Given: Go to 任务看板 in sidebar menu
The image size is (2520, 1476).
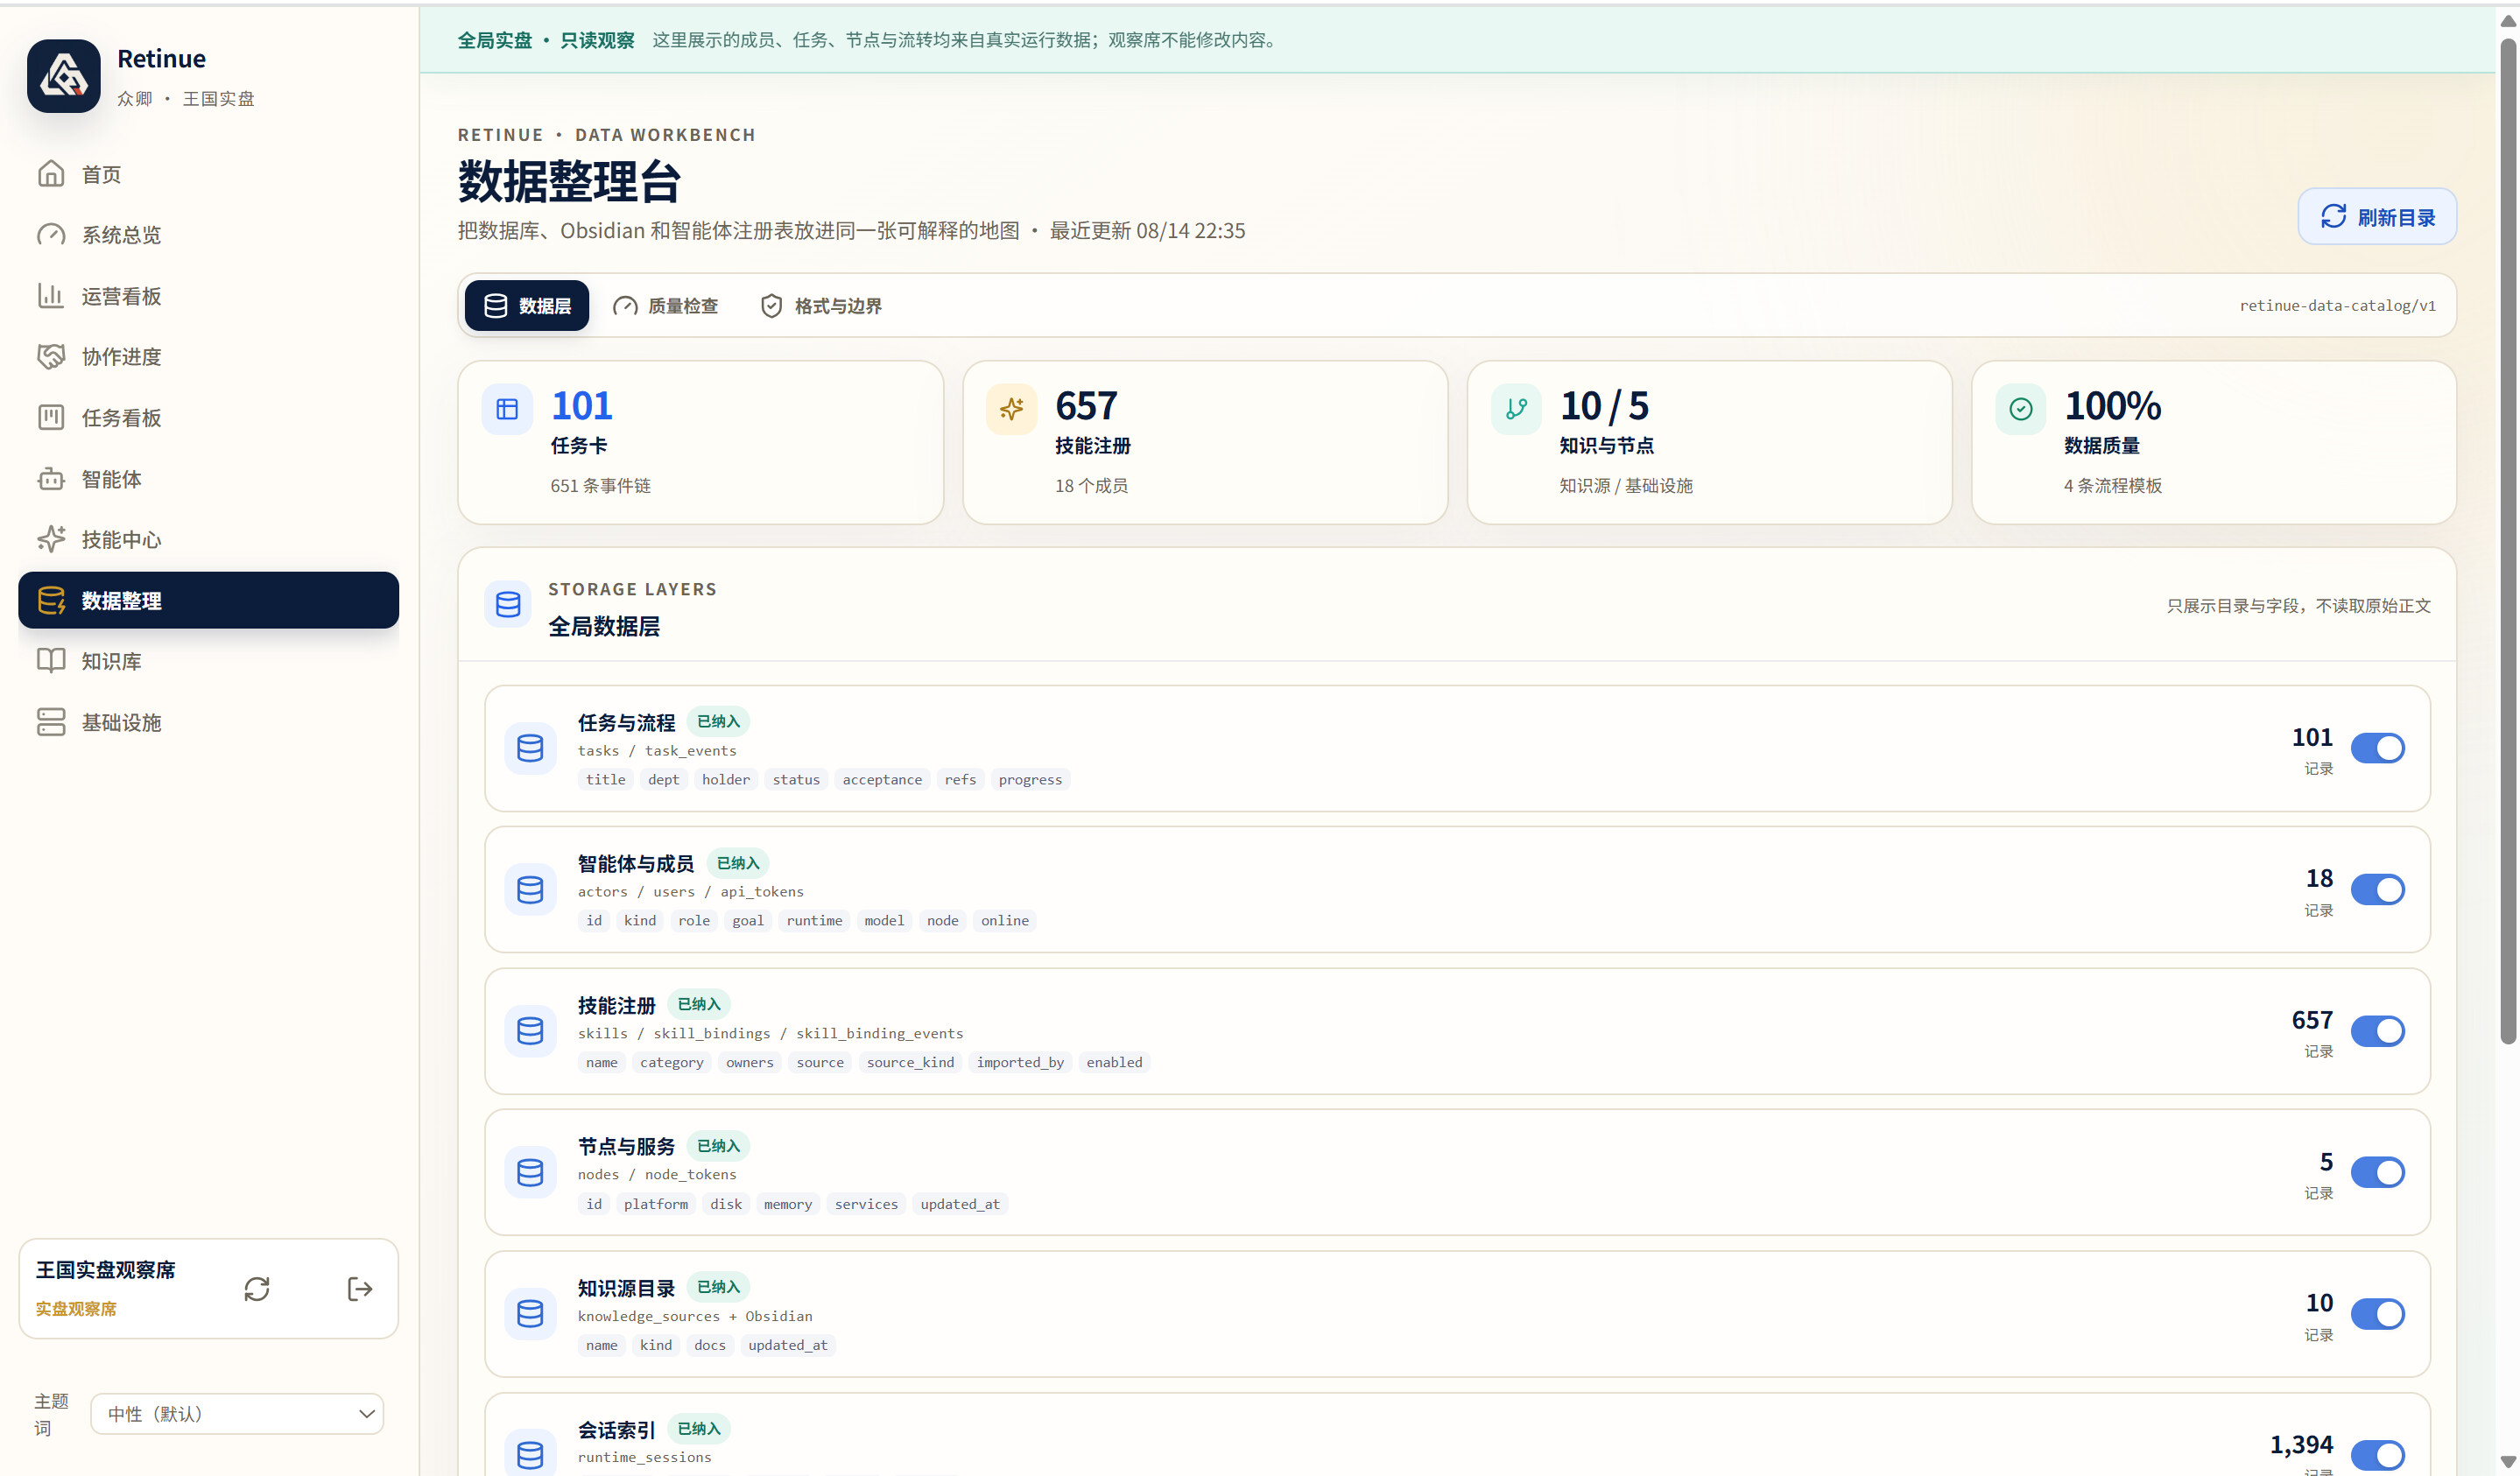Looking at the screenshot, I should click(x=208, y=418).
